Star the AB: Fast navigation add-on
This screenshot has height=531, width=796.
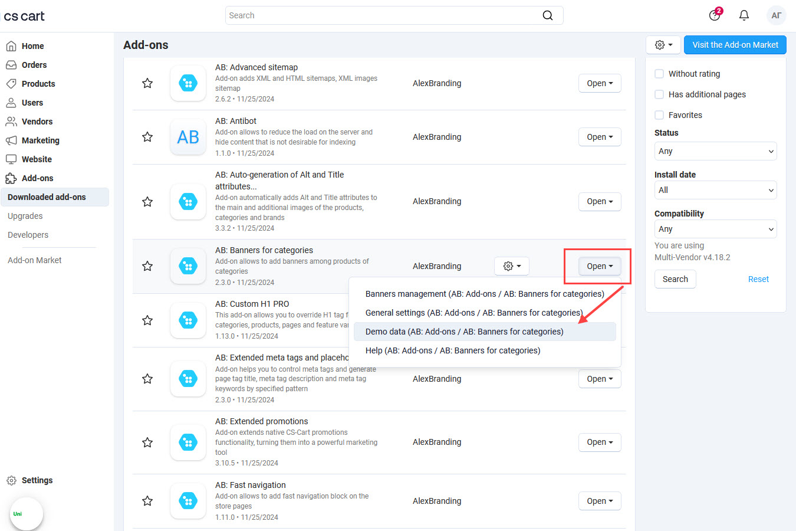tap(147, 501)
